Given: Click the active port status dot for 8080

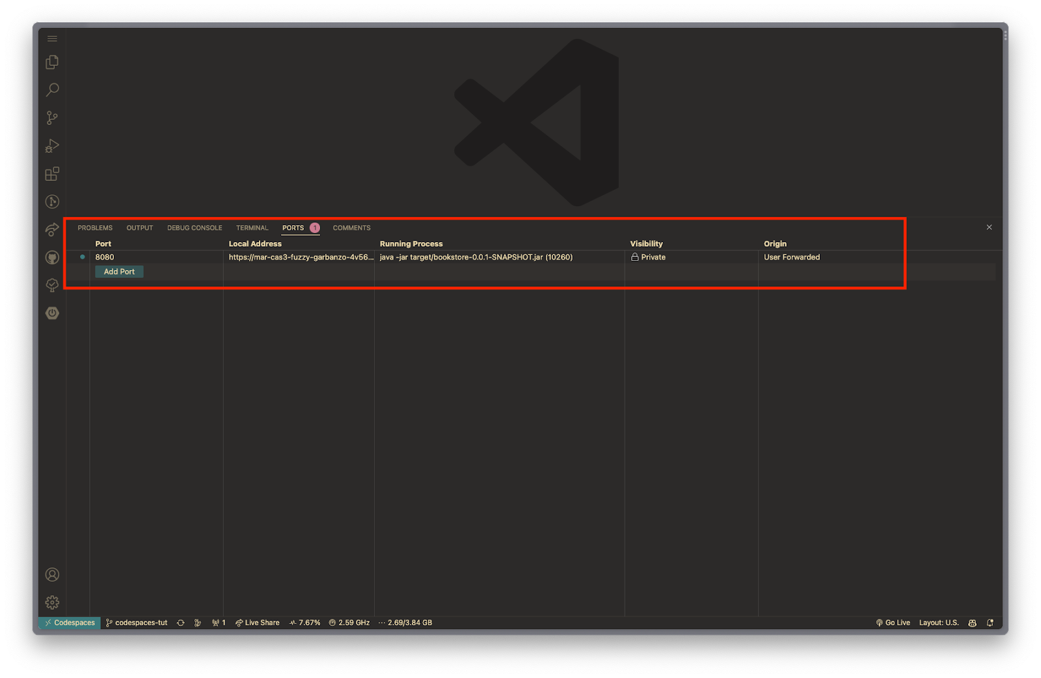Looking at the screenshot, I should (83, 257).
